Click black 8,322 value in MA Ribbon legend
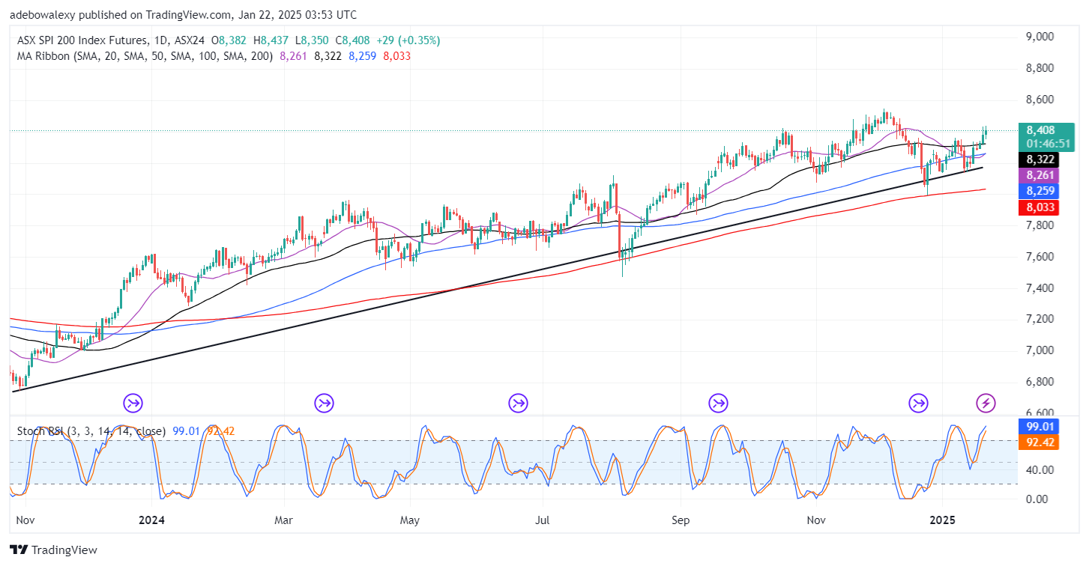1089x566 pixels. [x=328, y=56]
